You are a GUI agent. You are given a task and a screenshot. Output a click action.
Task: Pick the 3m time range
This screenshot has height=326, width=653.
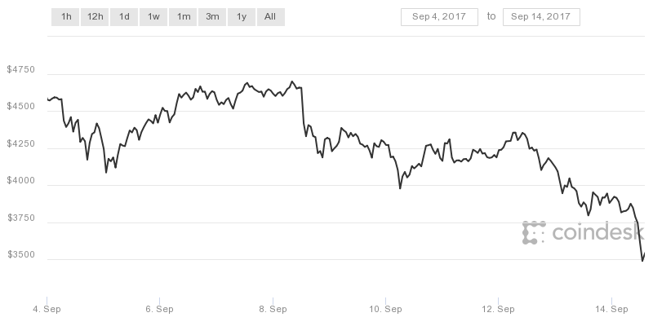212,16
